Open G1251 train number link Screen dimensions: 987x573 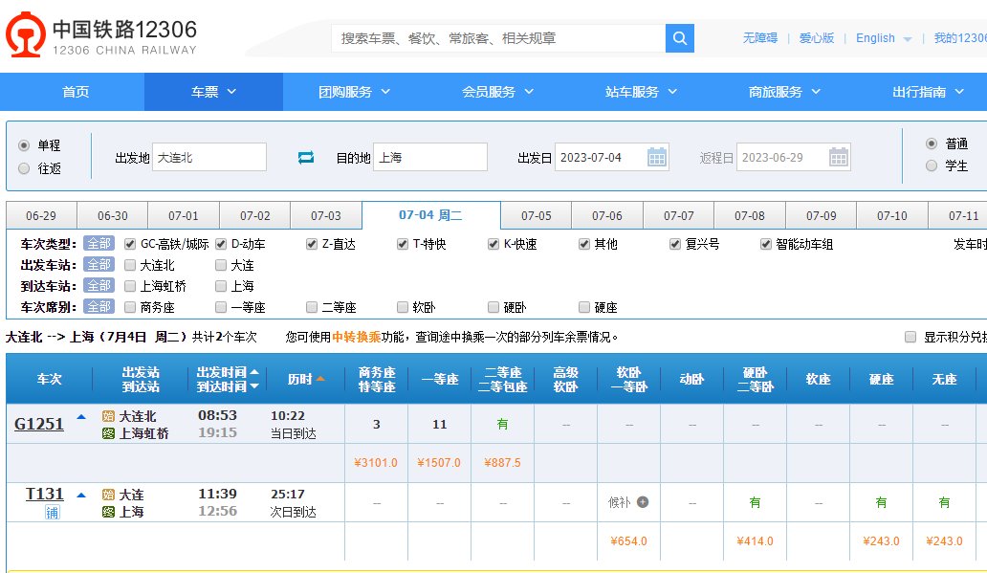(x=39, y=424)
